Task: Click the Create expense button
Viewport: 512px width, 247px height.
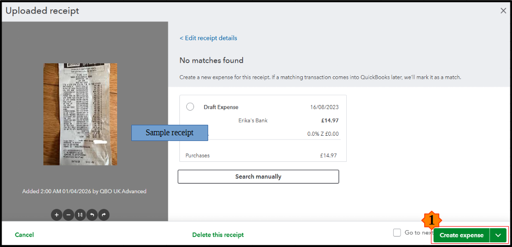Action: tap(461, 236)
